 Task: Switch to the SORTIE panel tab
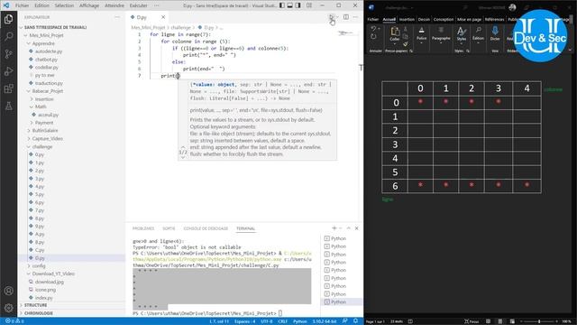pyautogui.click(x=169, y=228)
